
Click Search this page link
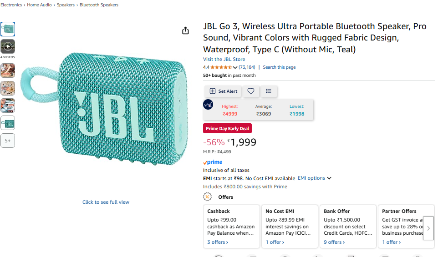(279, 67)
